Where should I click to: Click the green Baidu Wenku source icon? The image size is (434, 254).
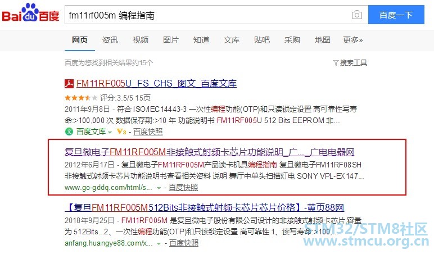coord(69,131)
